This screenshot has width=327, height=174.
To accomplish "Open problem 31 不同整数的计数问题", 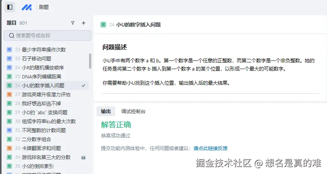I will [x=46, y=130].
